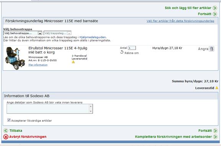This screenshot has width=221, height=146.
Task: Click 'Minicrosser AB' supplier text
Action: pos(38,57)
